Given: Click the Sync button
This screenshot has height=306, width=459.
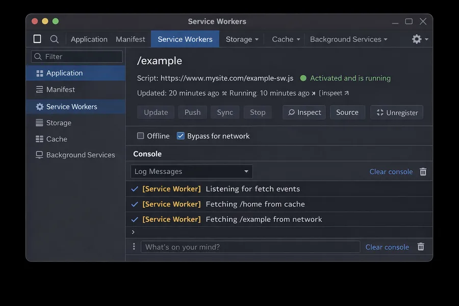Looking at the screenshot, I should pyautogui.click(x=225, y=112).
